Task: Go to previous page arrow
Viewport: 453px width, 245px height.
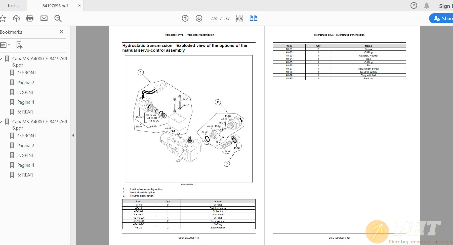Action: point(185,18)
